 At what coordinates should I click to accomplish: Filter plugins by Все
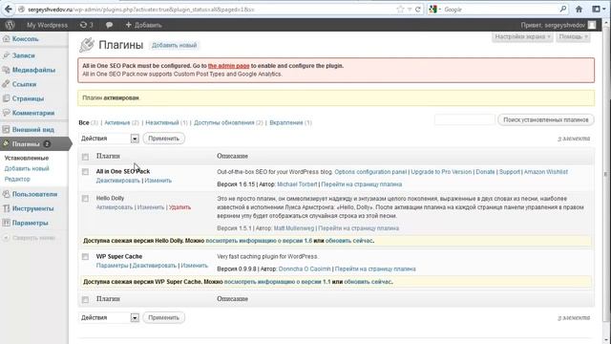84,122
